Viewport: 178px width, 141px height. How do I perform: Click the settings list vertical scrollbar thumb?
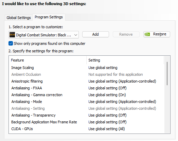[167, 73]
